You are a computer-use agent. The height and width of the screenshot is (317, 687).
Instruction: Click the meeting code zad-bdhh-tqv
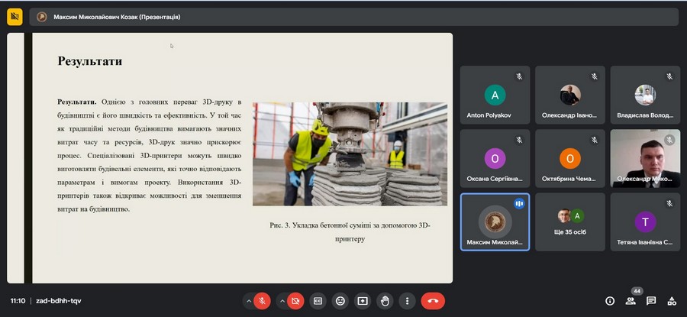[58, 301]
